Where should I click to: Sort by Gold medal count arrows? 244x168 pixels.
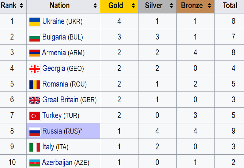click(x=133, y=6)
